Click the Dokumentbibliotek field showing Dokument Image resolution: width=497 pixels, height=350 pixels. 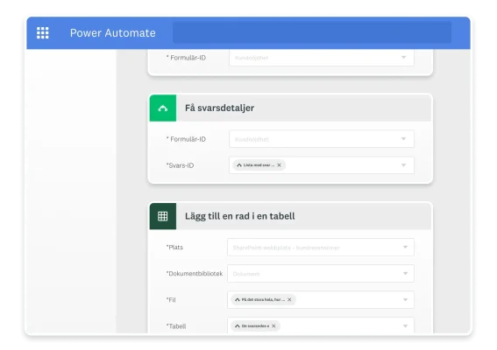[x=321, y=273]
